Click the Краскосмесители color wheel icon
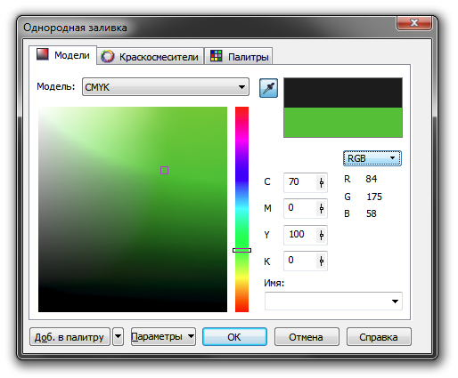The image size is (458, 378). click(107, 56)
